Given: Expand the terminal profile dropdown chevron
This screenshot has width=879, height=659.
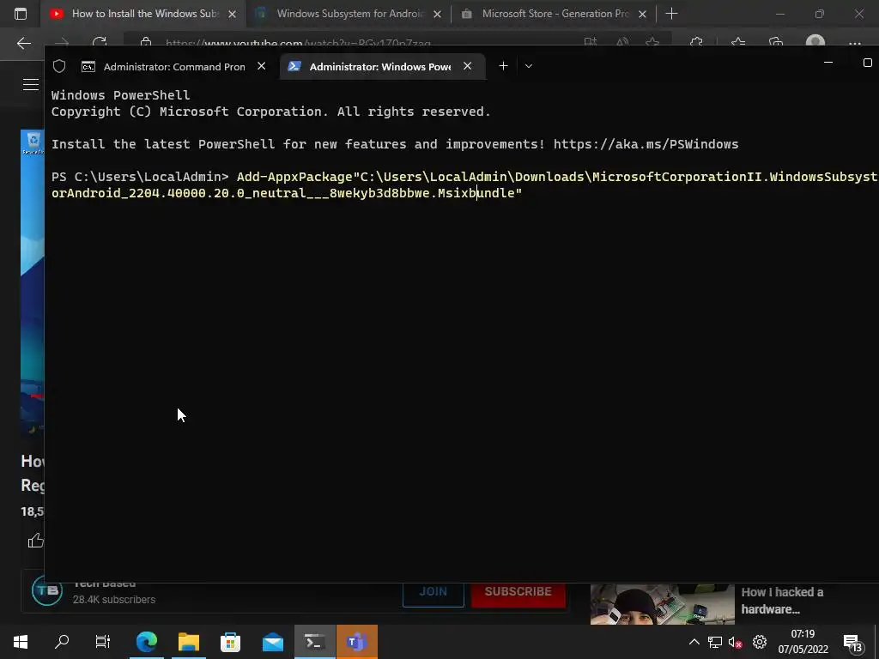Looking at the screenshot, I should [529, 66].
